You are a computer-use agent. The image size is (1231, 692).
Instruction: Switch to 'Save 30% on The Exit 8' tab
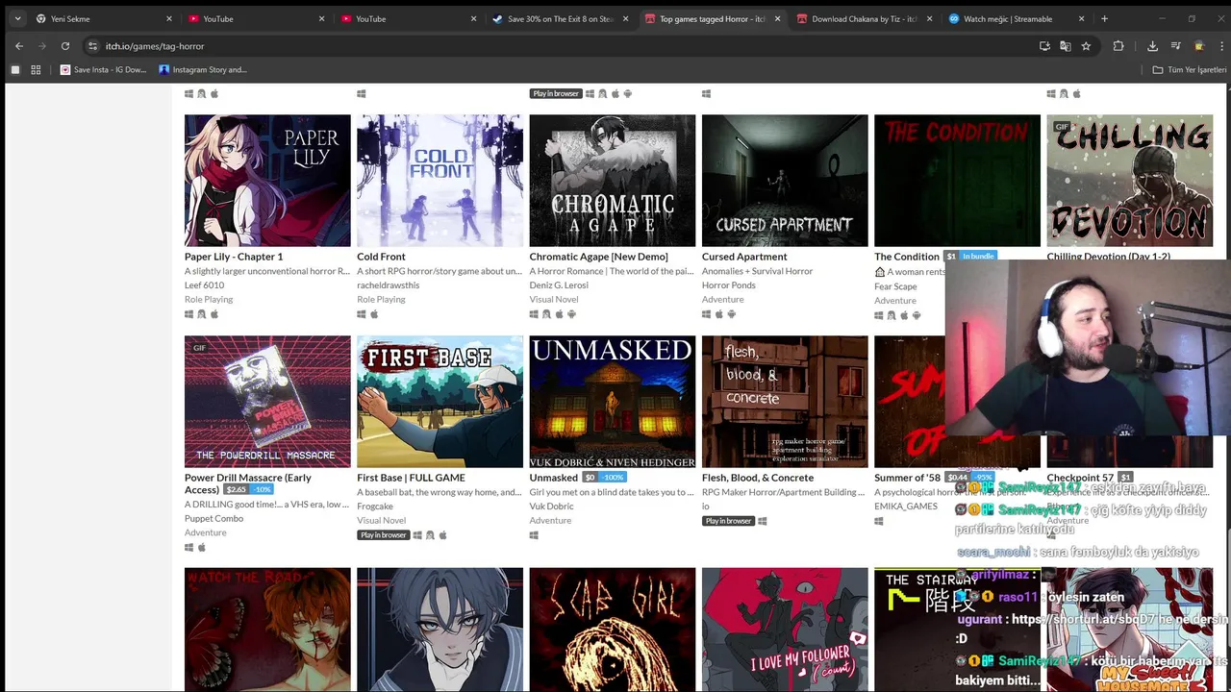[x=561, y=18]
